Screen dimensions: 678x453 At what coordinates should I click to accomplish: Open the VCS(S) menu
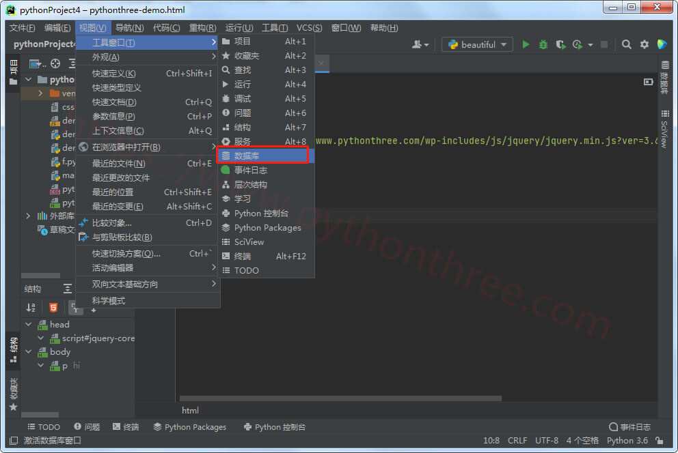click(309, 28)
